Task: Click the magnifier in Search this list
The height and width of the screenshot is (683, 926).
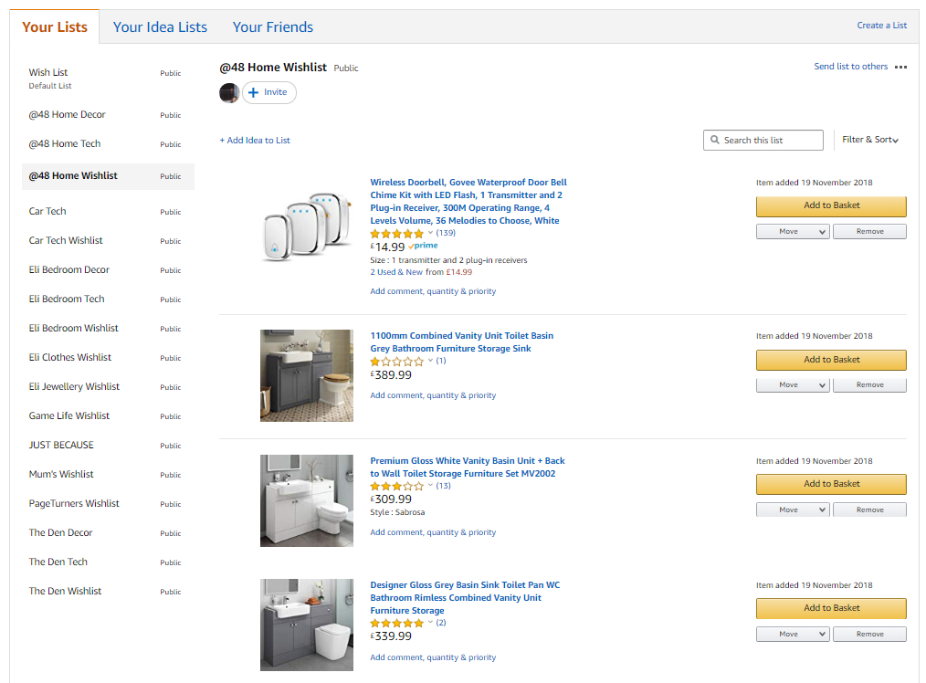Action: [714, 140]
